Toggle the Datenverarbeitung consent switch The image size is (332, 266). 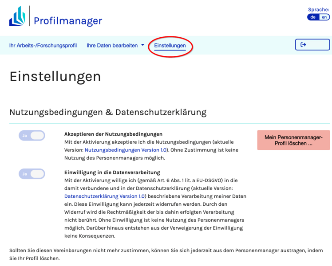pyautogui.click(x=32, y=174)
